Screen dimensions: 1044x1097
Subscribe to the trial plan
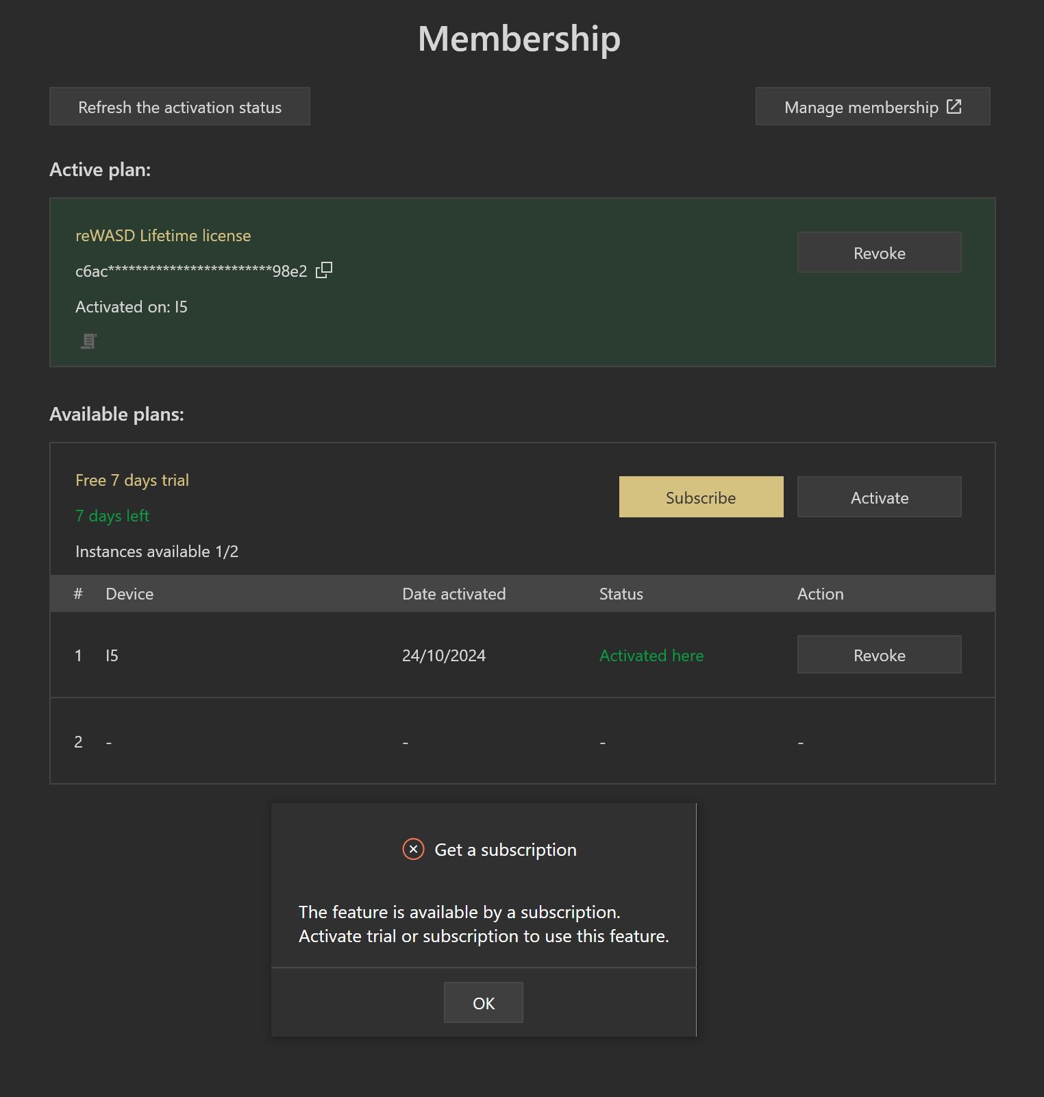701,497
